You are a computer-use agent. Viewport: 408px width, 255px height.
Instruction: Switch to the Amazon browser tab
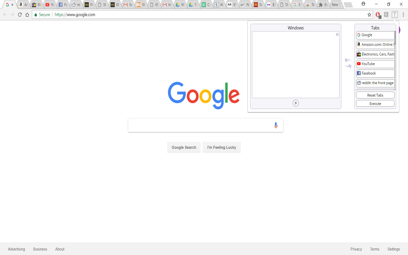point(23,5)
